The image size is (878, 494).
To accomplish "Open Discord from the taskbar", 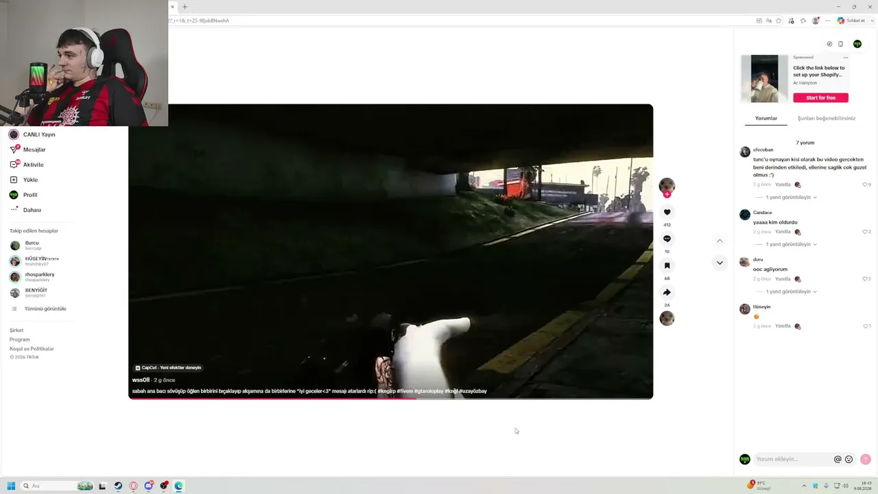I will [149, 486].
